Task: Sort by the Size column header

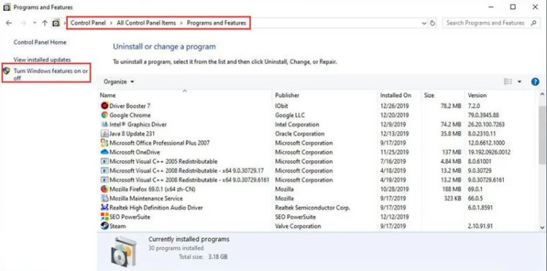Action: pos(443,95)
